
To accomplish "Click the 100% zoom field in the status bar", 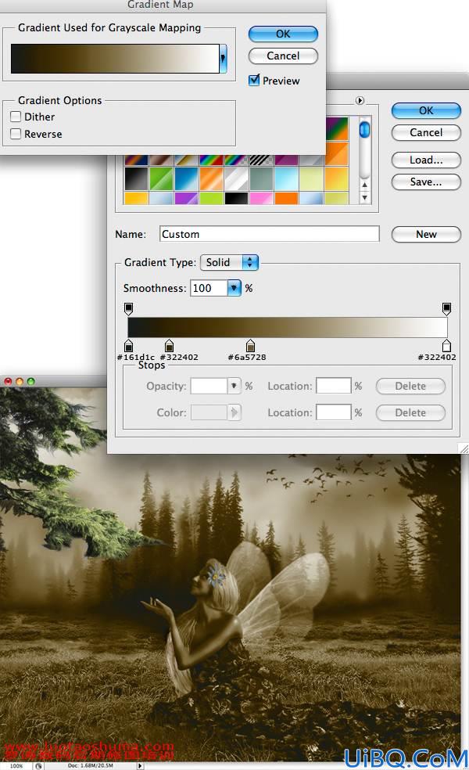I will pyautogui.click(x=16, y=765).
